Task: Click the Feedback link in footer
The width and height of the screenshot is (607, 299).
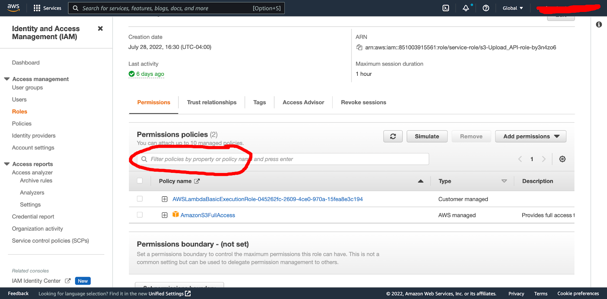Action: coord(18,294)
